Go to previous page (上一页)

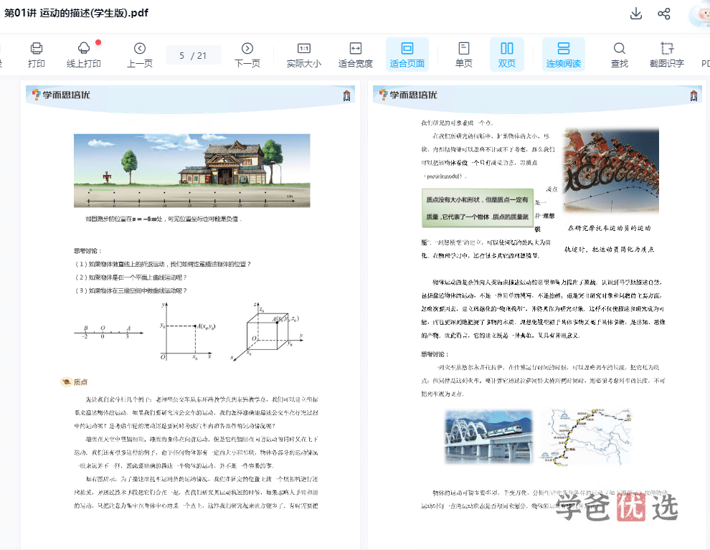click(x=139, y=54)
